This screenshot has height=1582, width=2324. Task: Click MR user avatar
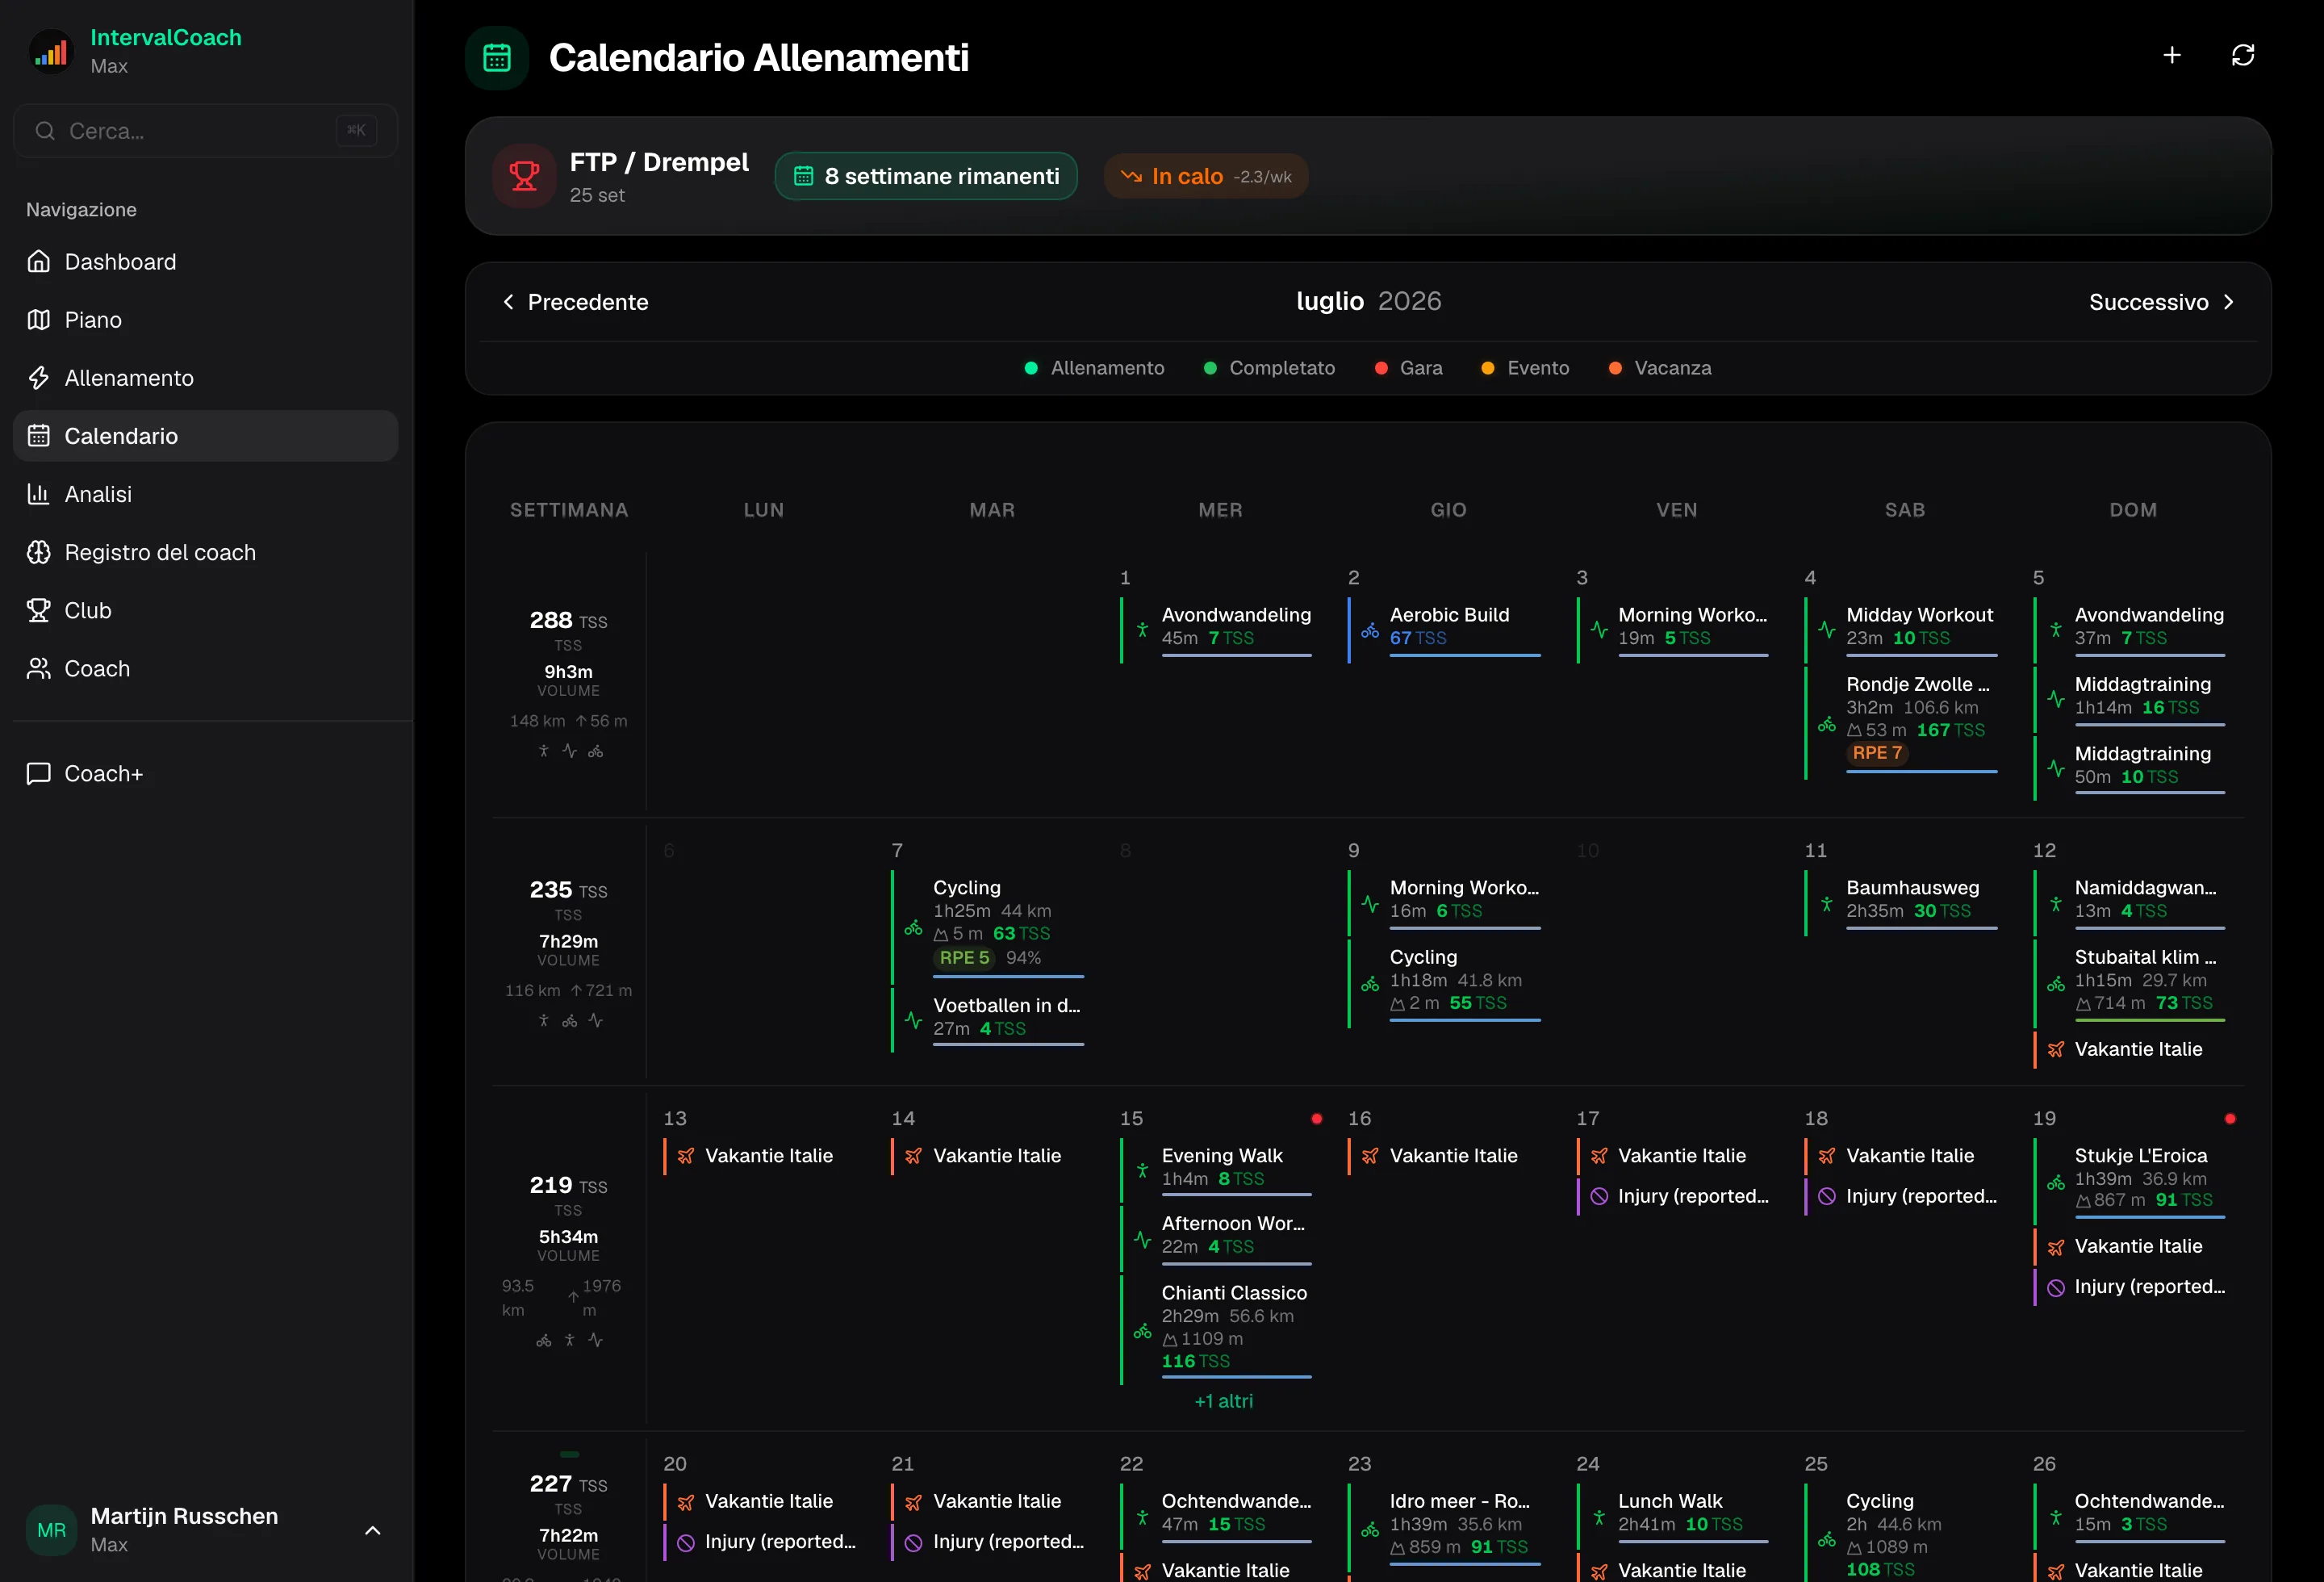[x=51, y=1531]
